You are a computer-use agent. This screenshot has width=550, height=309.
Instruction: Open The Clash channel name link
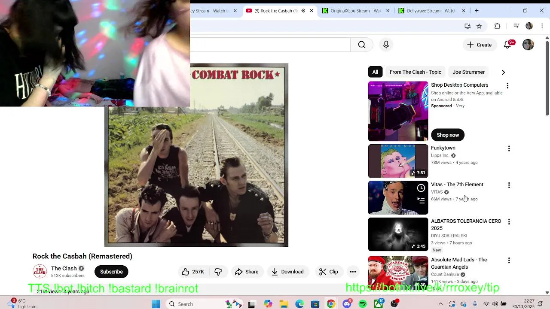coord(64,268)
